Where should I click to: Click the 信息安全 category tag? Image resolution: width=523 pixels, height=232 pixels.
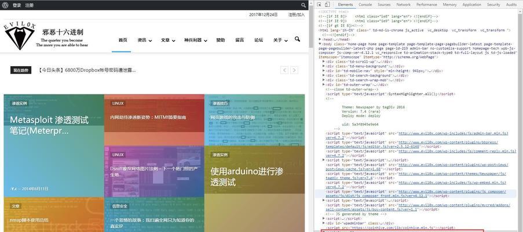(120, 206)
